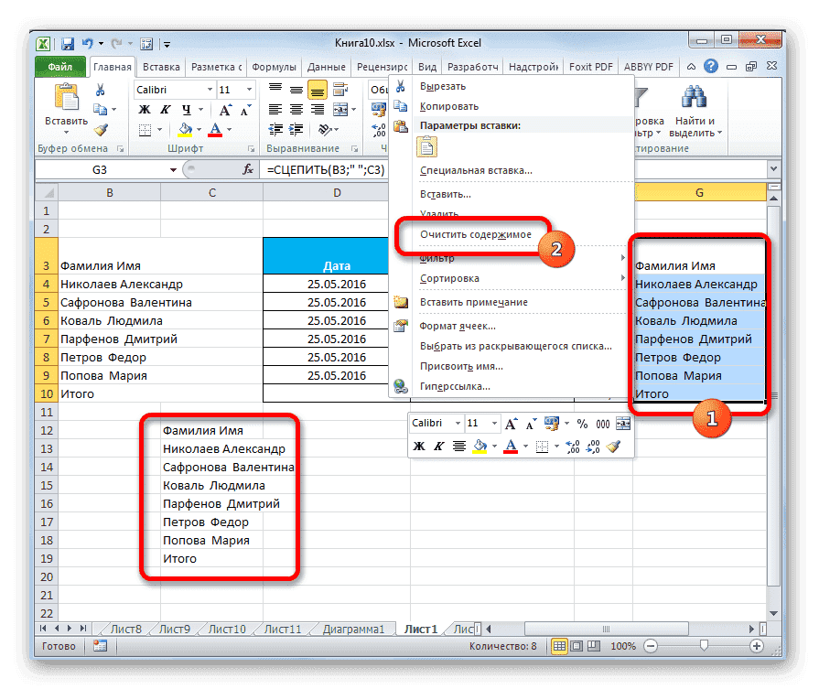Toggle underline (Ч) in the ribbon Font group
This screenshot has height=689, width=819.
point(187,110)
